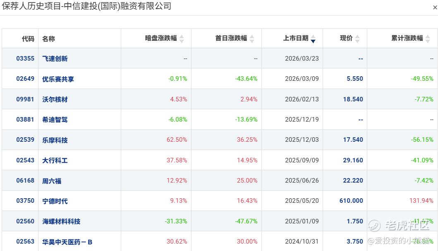Click stock code 02539
Viewport: 438px width, 251px height.
point(25,140)
